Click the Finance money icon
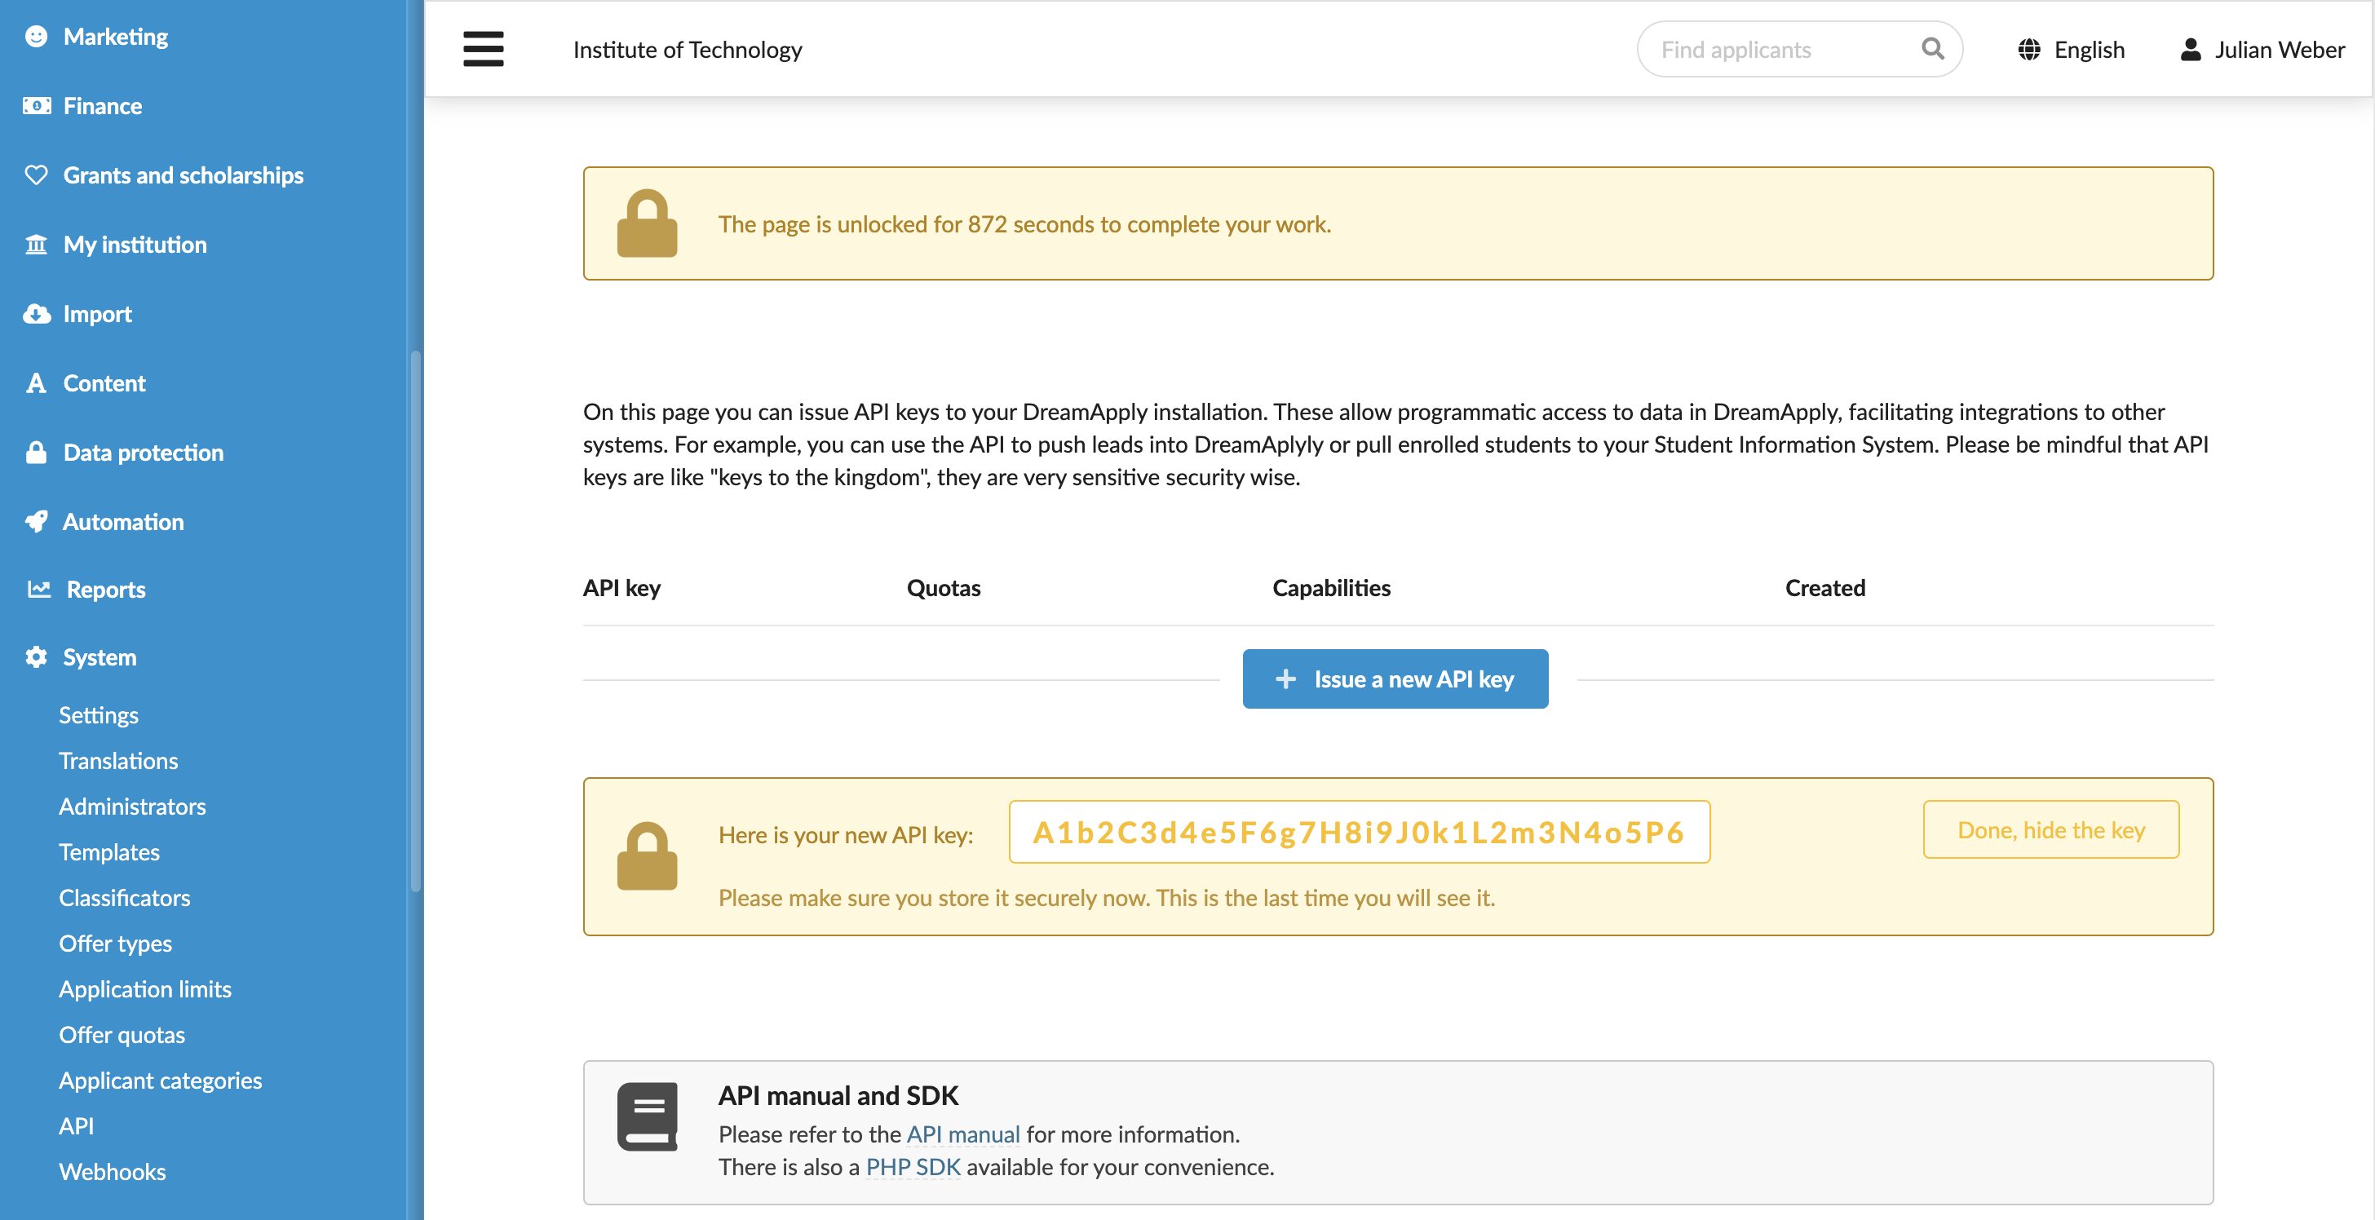 click(x=36, y=105)
